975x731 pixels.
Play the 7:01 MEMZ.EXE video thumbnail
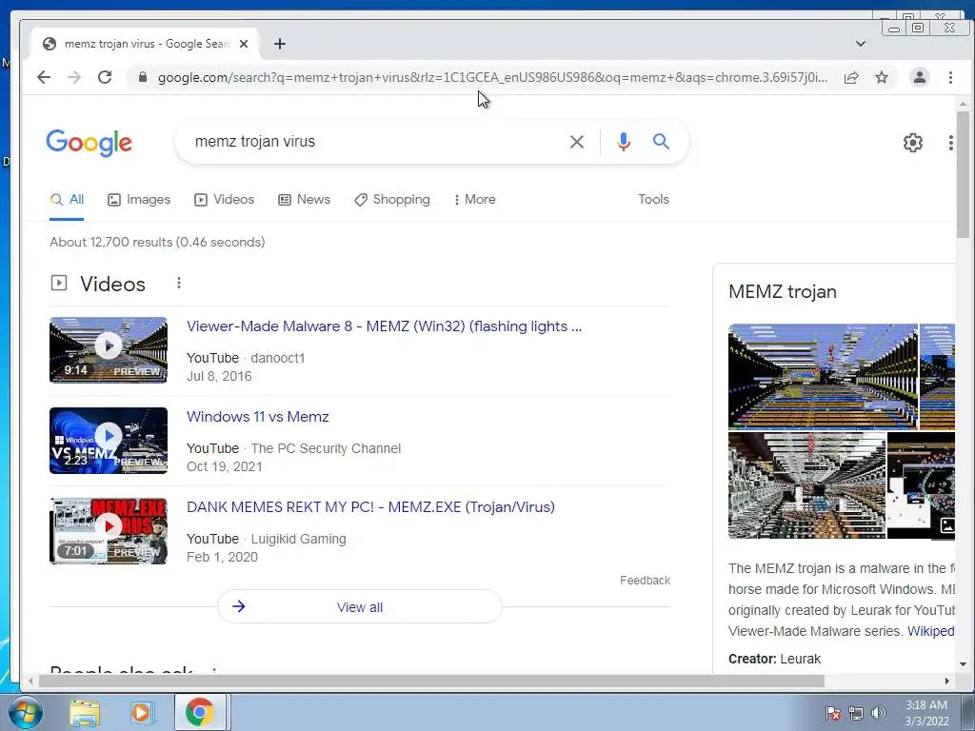click(109, 531)
